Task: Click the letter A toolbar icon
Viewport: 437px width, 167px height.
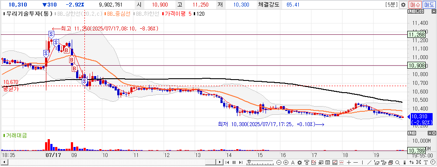Action: pyautogui.click(x=293, y=162)
